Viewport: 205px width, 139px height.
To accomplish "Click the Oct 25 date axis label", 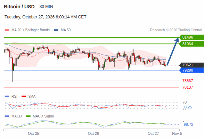I will coord(33,133).
